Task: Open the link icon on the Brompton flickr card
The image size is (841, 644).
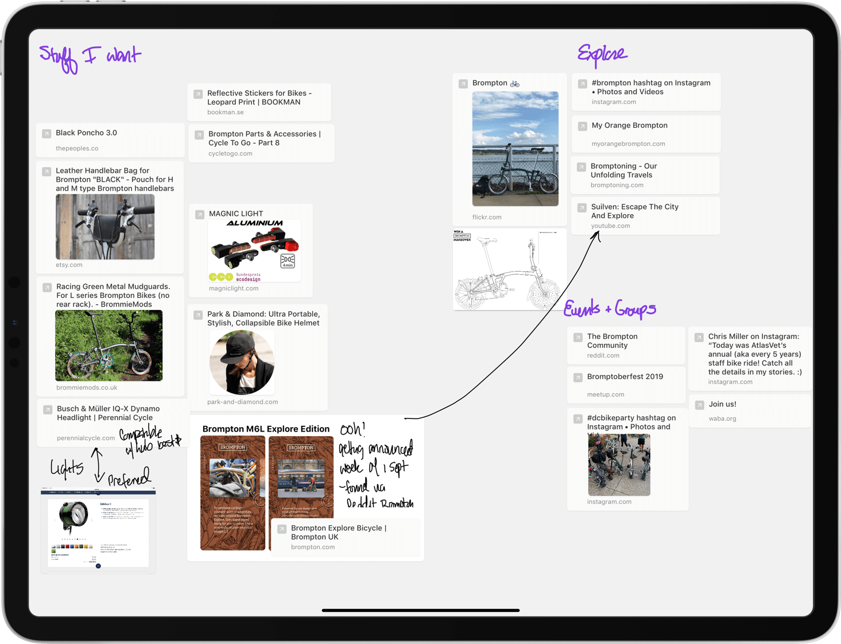Action: point(463,84)
